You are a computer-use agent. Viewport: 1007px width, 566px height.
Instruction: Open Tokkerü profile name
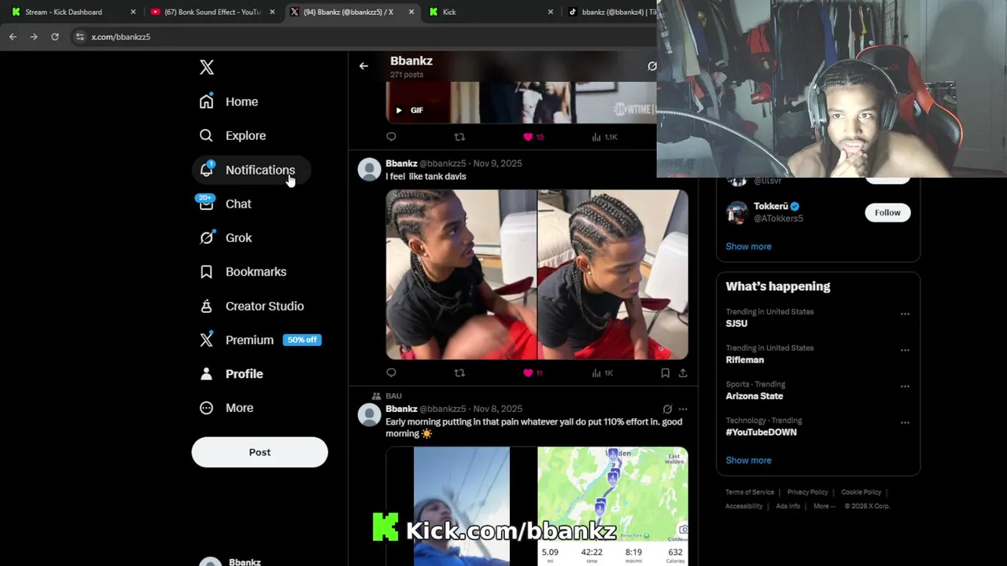771,206
